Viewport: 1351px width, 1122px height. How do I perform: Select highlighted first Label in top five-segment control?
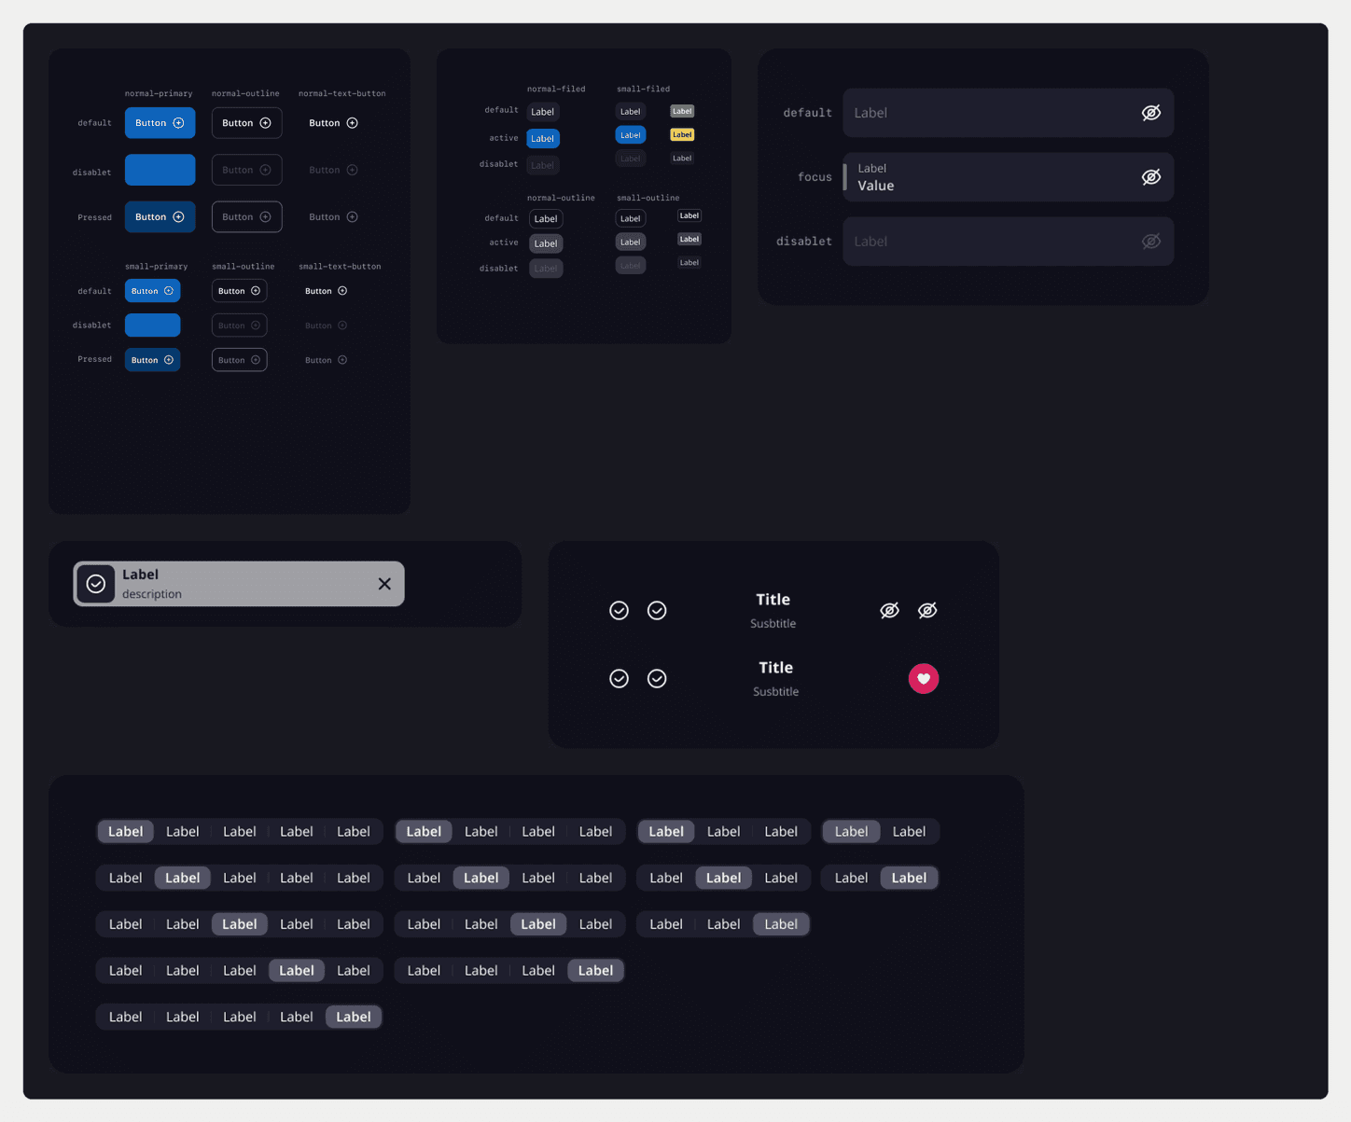click(x=126, y=832)
